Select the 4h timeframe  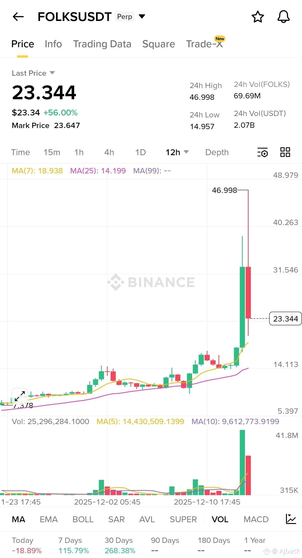(x=109, y=152)
